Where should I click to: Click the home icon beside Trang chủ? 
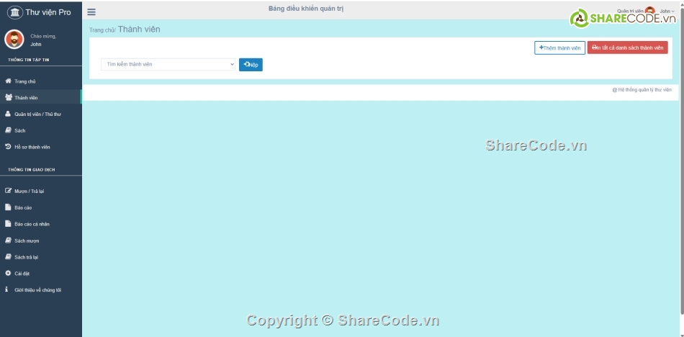[8, 81]
